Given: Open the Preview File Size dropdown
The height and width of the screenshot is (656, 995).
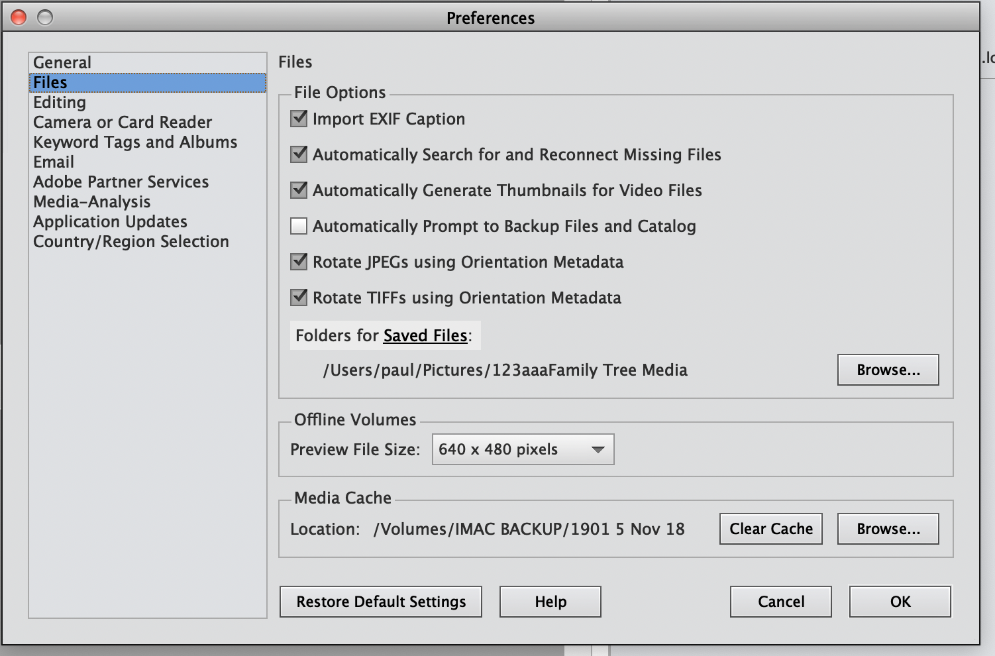Looking at the screenshot, I should pyautogui.click(x=523, y=449).
